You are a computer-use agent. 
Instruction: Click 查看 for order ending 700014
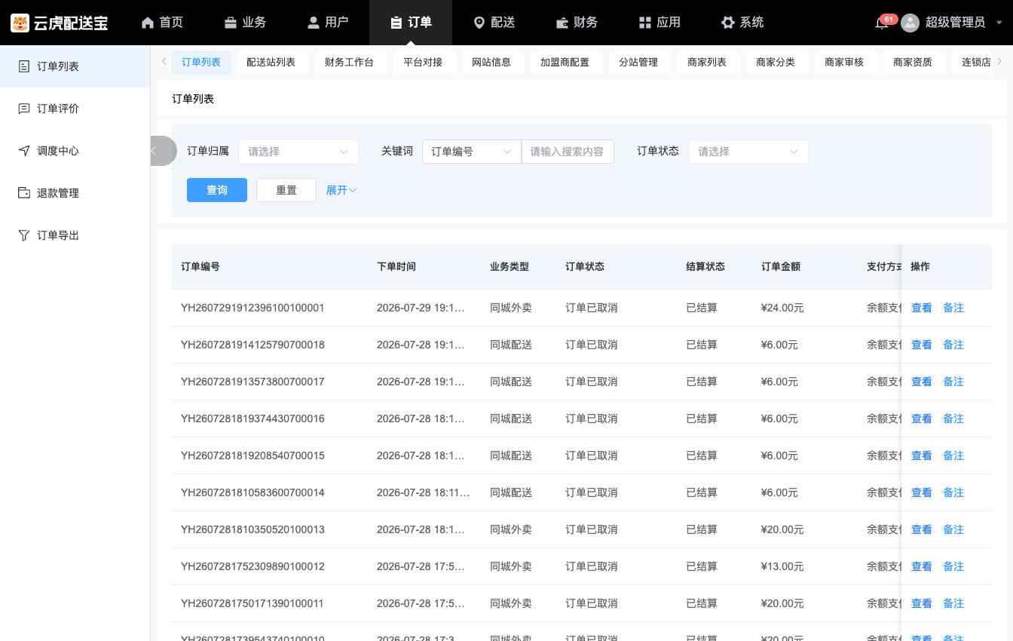click(922, 492)
